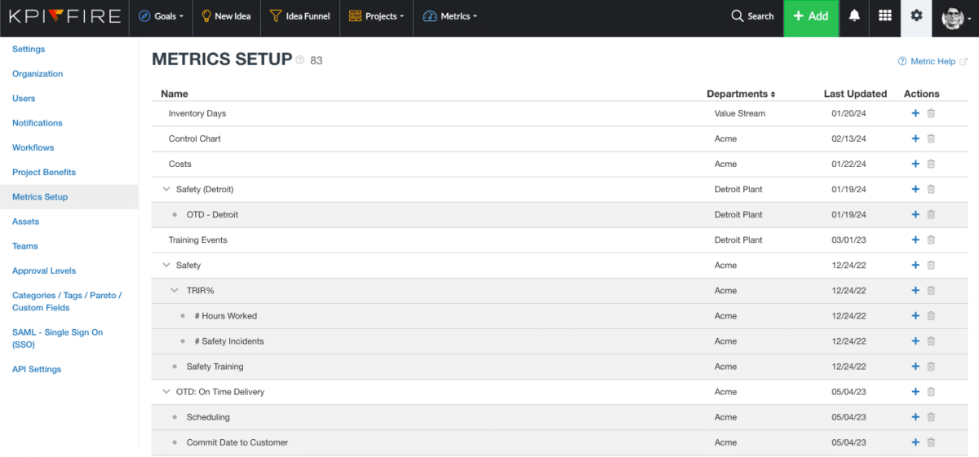This screenshot has height=457, width=979.
Task: Click the help icon beside Metrics Setup title
Action: [300, 60]
